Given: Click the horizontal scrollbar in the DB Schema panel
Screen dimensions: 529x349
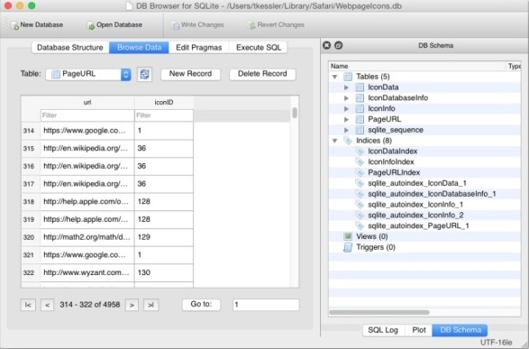Looking at the screenshot, I should (x=379, y=312).
